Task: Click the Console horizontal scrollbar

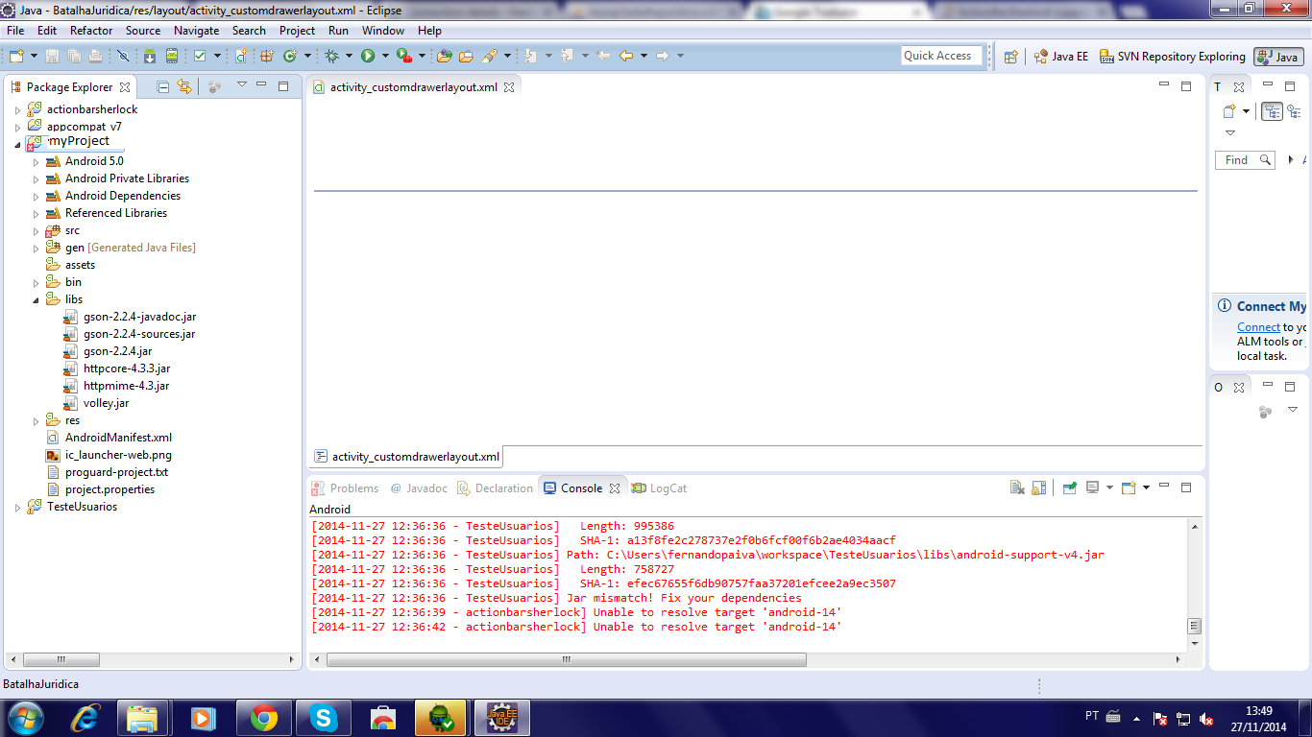Action: (566, 659)
